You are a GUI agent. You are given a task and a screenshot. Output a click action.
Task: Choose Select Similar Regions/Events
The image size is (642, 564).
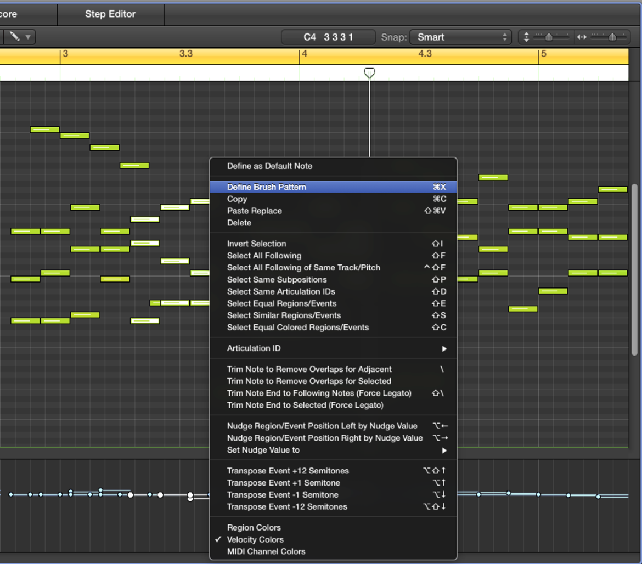(333, 315)
